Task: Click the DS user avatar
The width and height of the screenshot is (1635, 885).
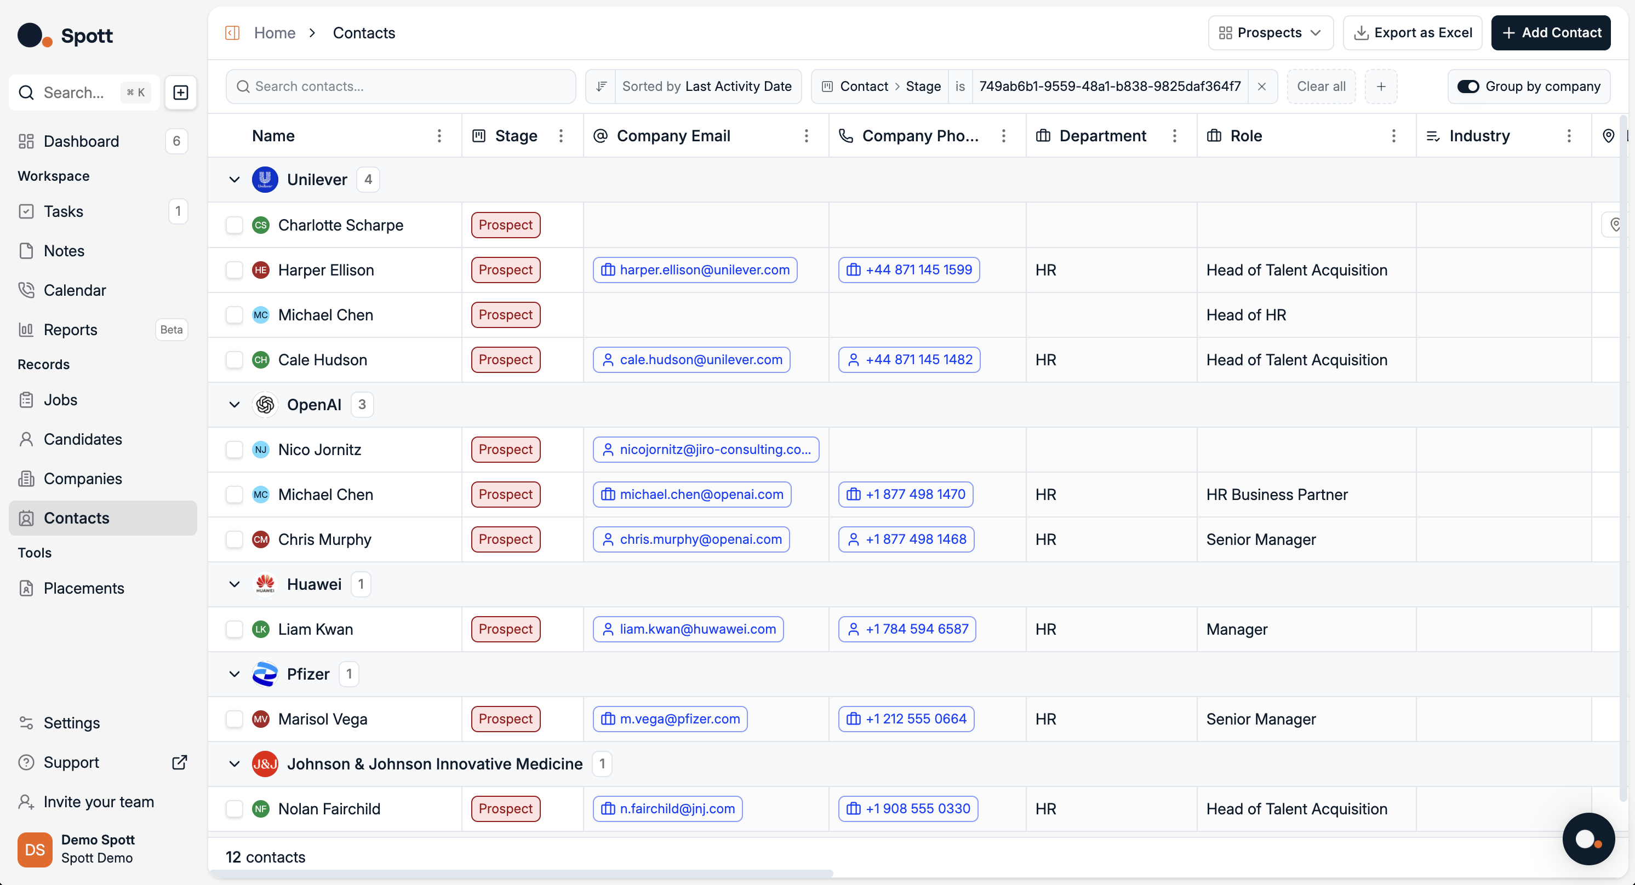Action: [x=35, y=849]
